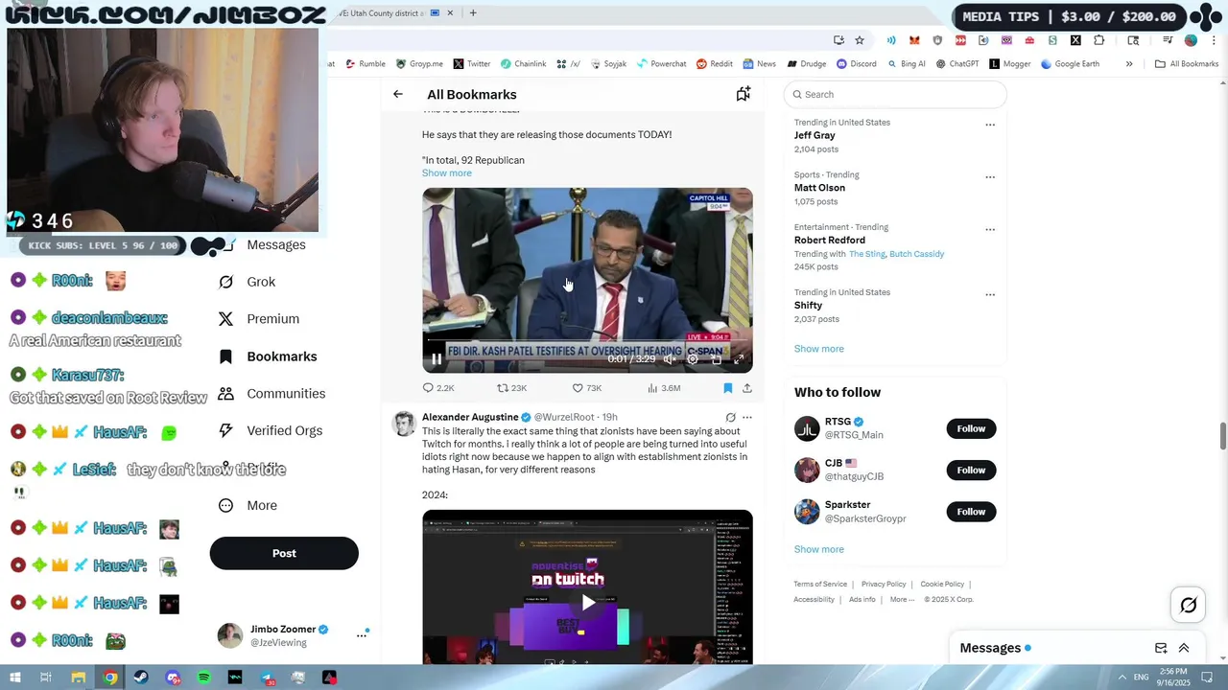
Task: Open Reddit bookmark in bookmarks bar
Action: click(x=715, y=64)
